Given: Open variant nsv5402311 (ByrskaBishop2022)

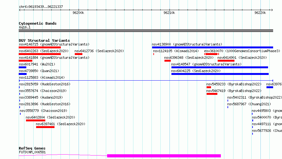Looking at the screenshot, I should click(254, 97).
